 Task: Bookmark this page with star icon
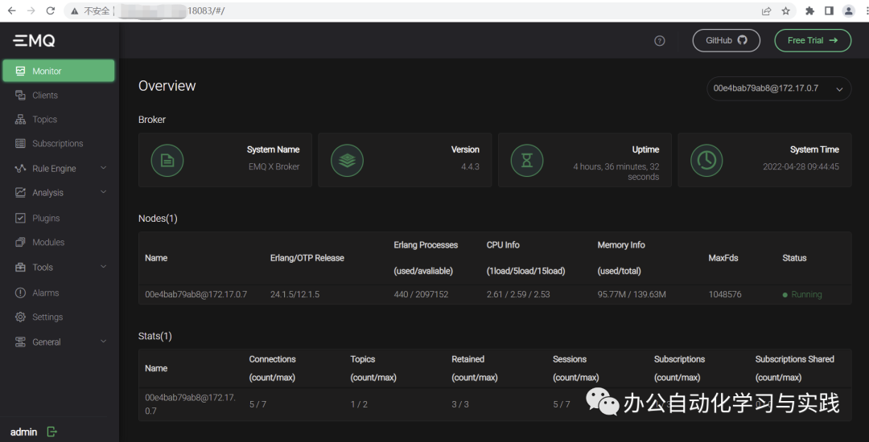[785, 10]
